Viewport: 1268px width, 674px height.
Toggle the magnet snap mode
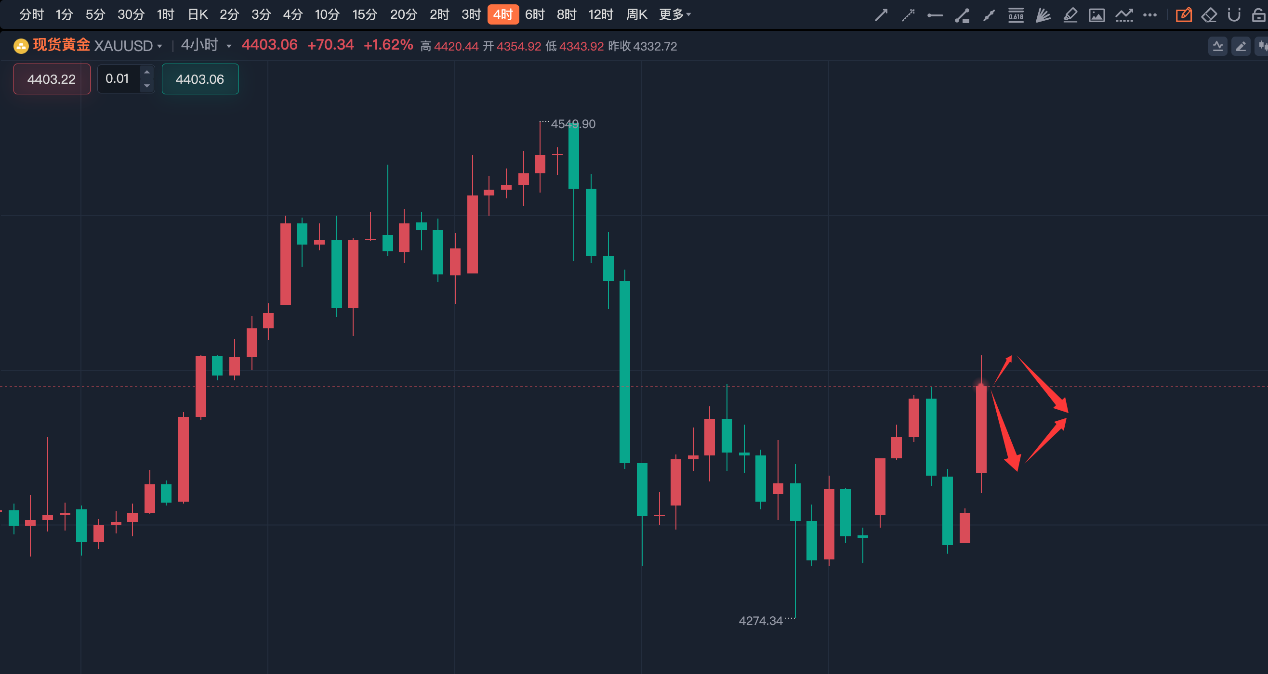pyautogui.click(x=1234, y=15)
